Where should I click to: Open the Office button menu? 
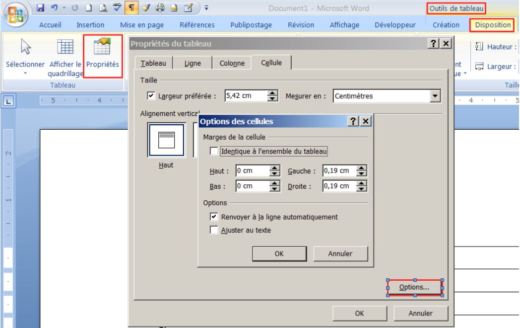tap(15, 15)
